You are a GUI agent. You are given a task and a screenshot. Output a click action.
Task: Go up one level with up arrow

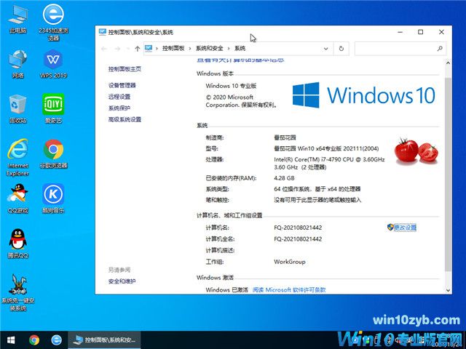point(137,49)
